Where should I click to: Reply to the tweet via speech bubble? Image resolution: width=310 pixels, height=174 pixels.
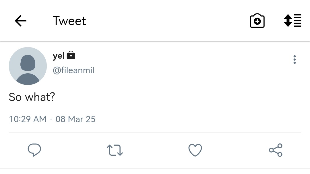(34, 150)
